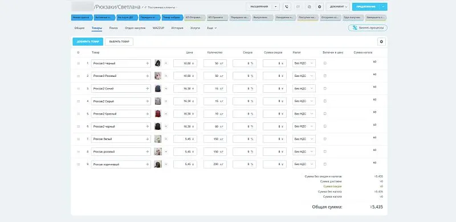The height and width of the screenshot is (222, 456).
Task: Click drag handle icon of row 5
Action: click(78, 114)
